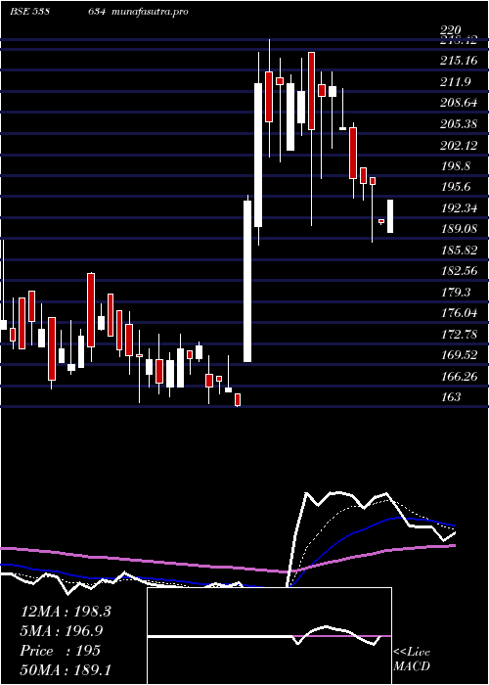
Task: Select the 215.16 price level label
Action: [x=459, y=61]
